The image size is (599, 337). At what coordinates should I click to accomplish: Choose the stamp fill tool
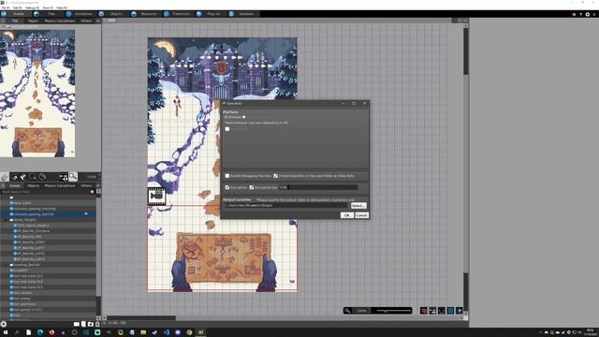click(x=23, y=177)
